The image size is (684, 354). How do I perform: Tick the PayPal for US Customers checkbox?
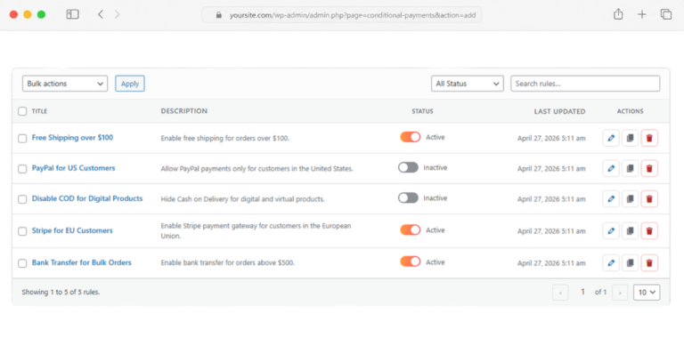coord(22,169)
